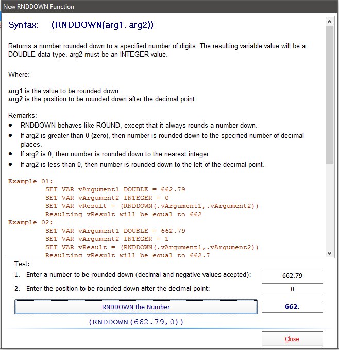Click the empty scrollbar track below the thumb
Image resolution: width=339 pixels, height=350 pixels.
330,206
